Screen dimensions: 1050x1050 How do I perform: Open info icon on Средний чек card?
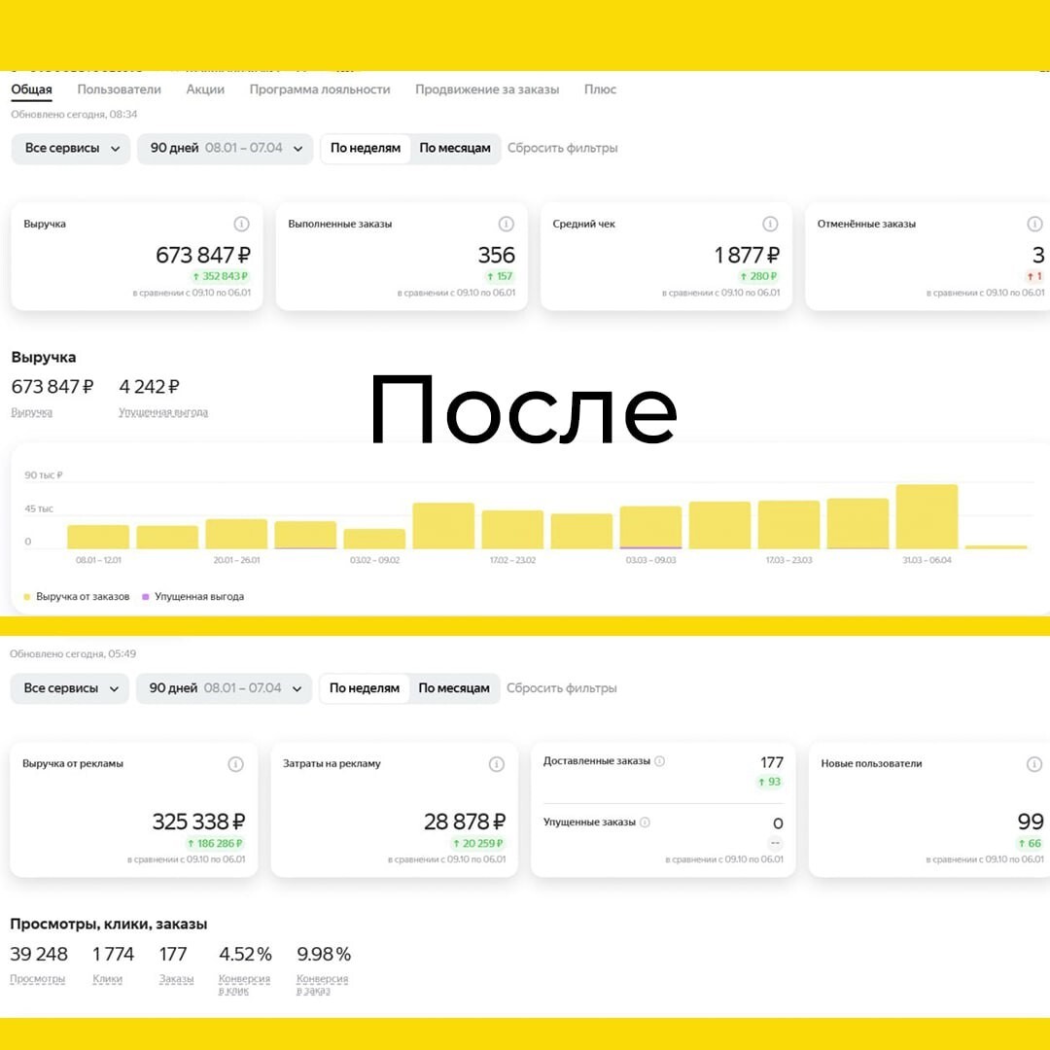point(770,224)
